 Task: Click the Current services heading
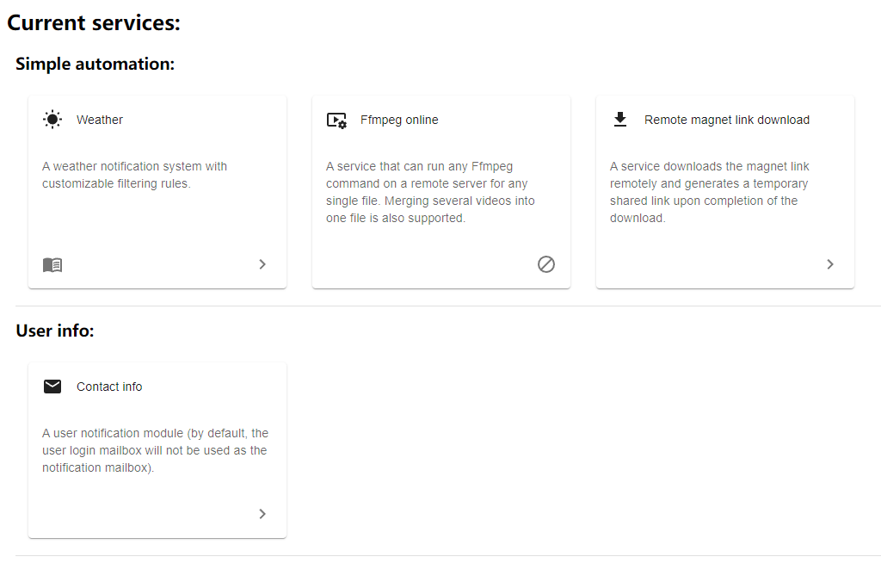click(x=93, y=23)
